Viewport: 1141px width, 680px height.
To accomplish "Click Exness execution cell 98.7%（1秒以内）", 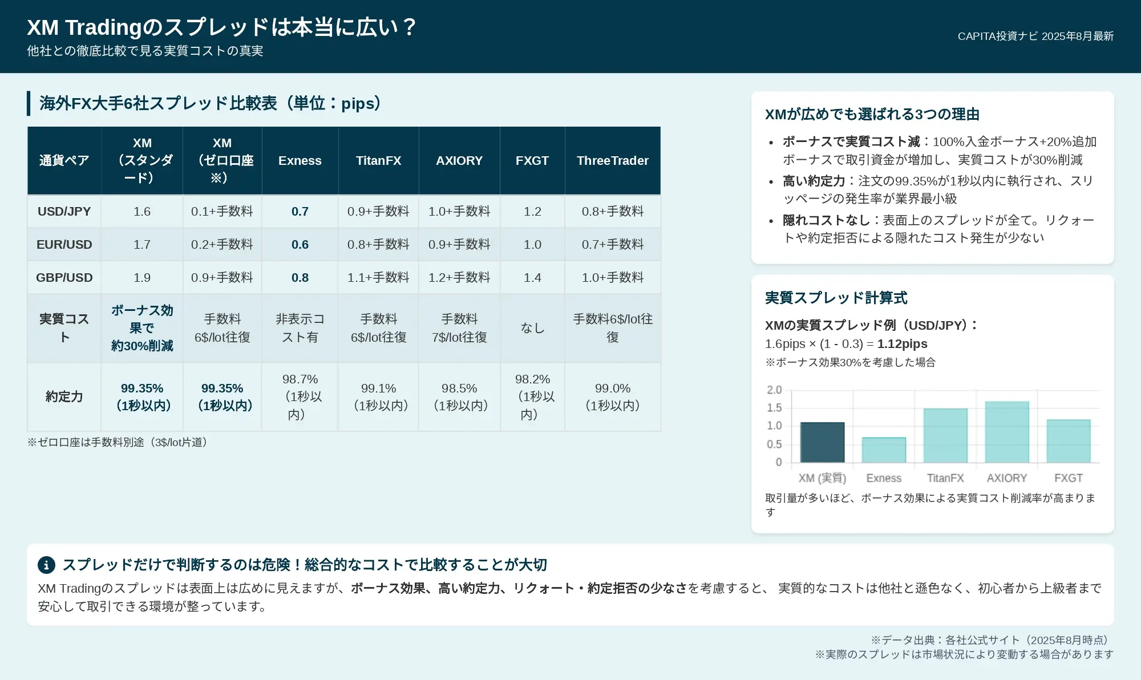I will (300, 396).
